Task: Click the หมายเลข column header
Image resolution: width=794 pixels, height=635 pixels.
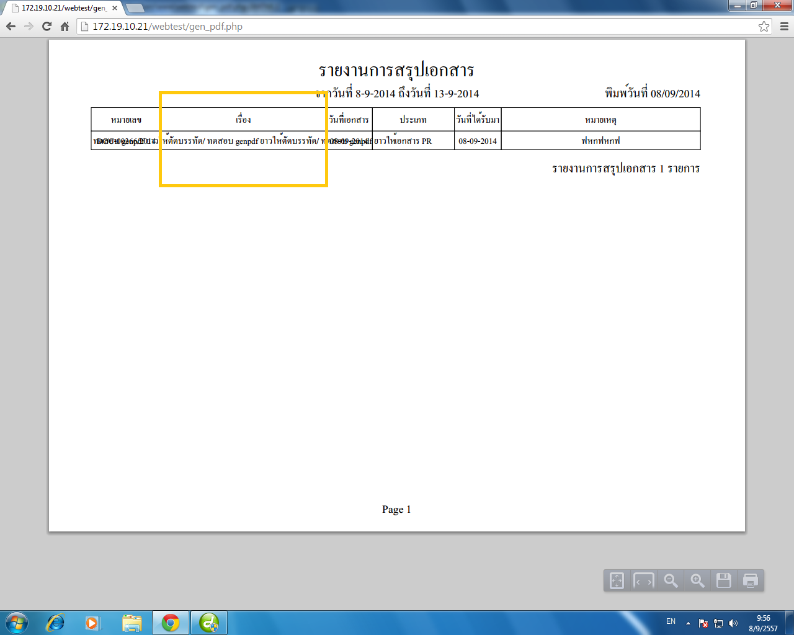Action: [126, 120]
